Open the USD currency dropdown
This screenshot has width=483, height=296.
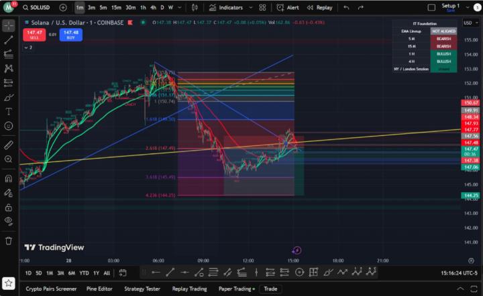coord(471,23)
